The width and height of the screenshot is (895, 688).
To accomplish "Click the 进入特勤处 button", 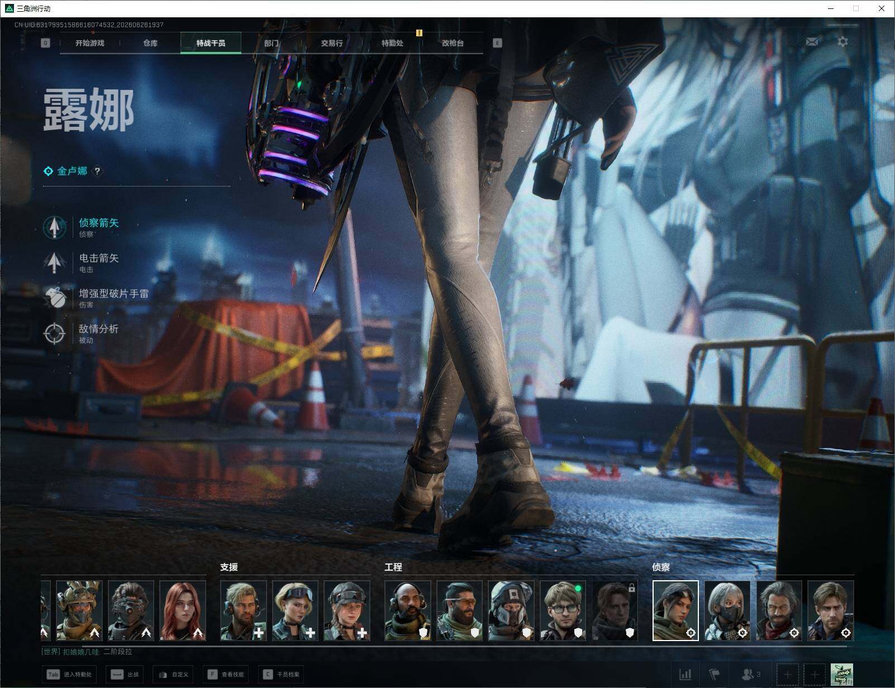I will coord(69,675).
